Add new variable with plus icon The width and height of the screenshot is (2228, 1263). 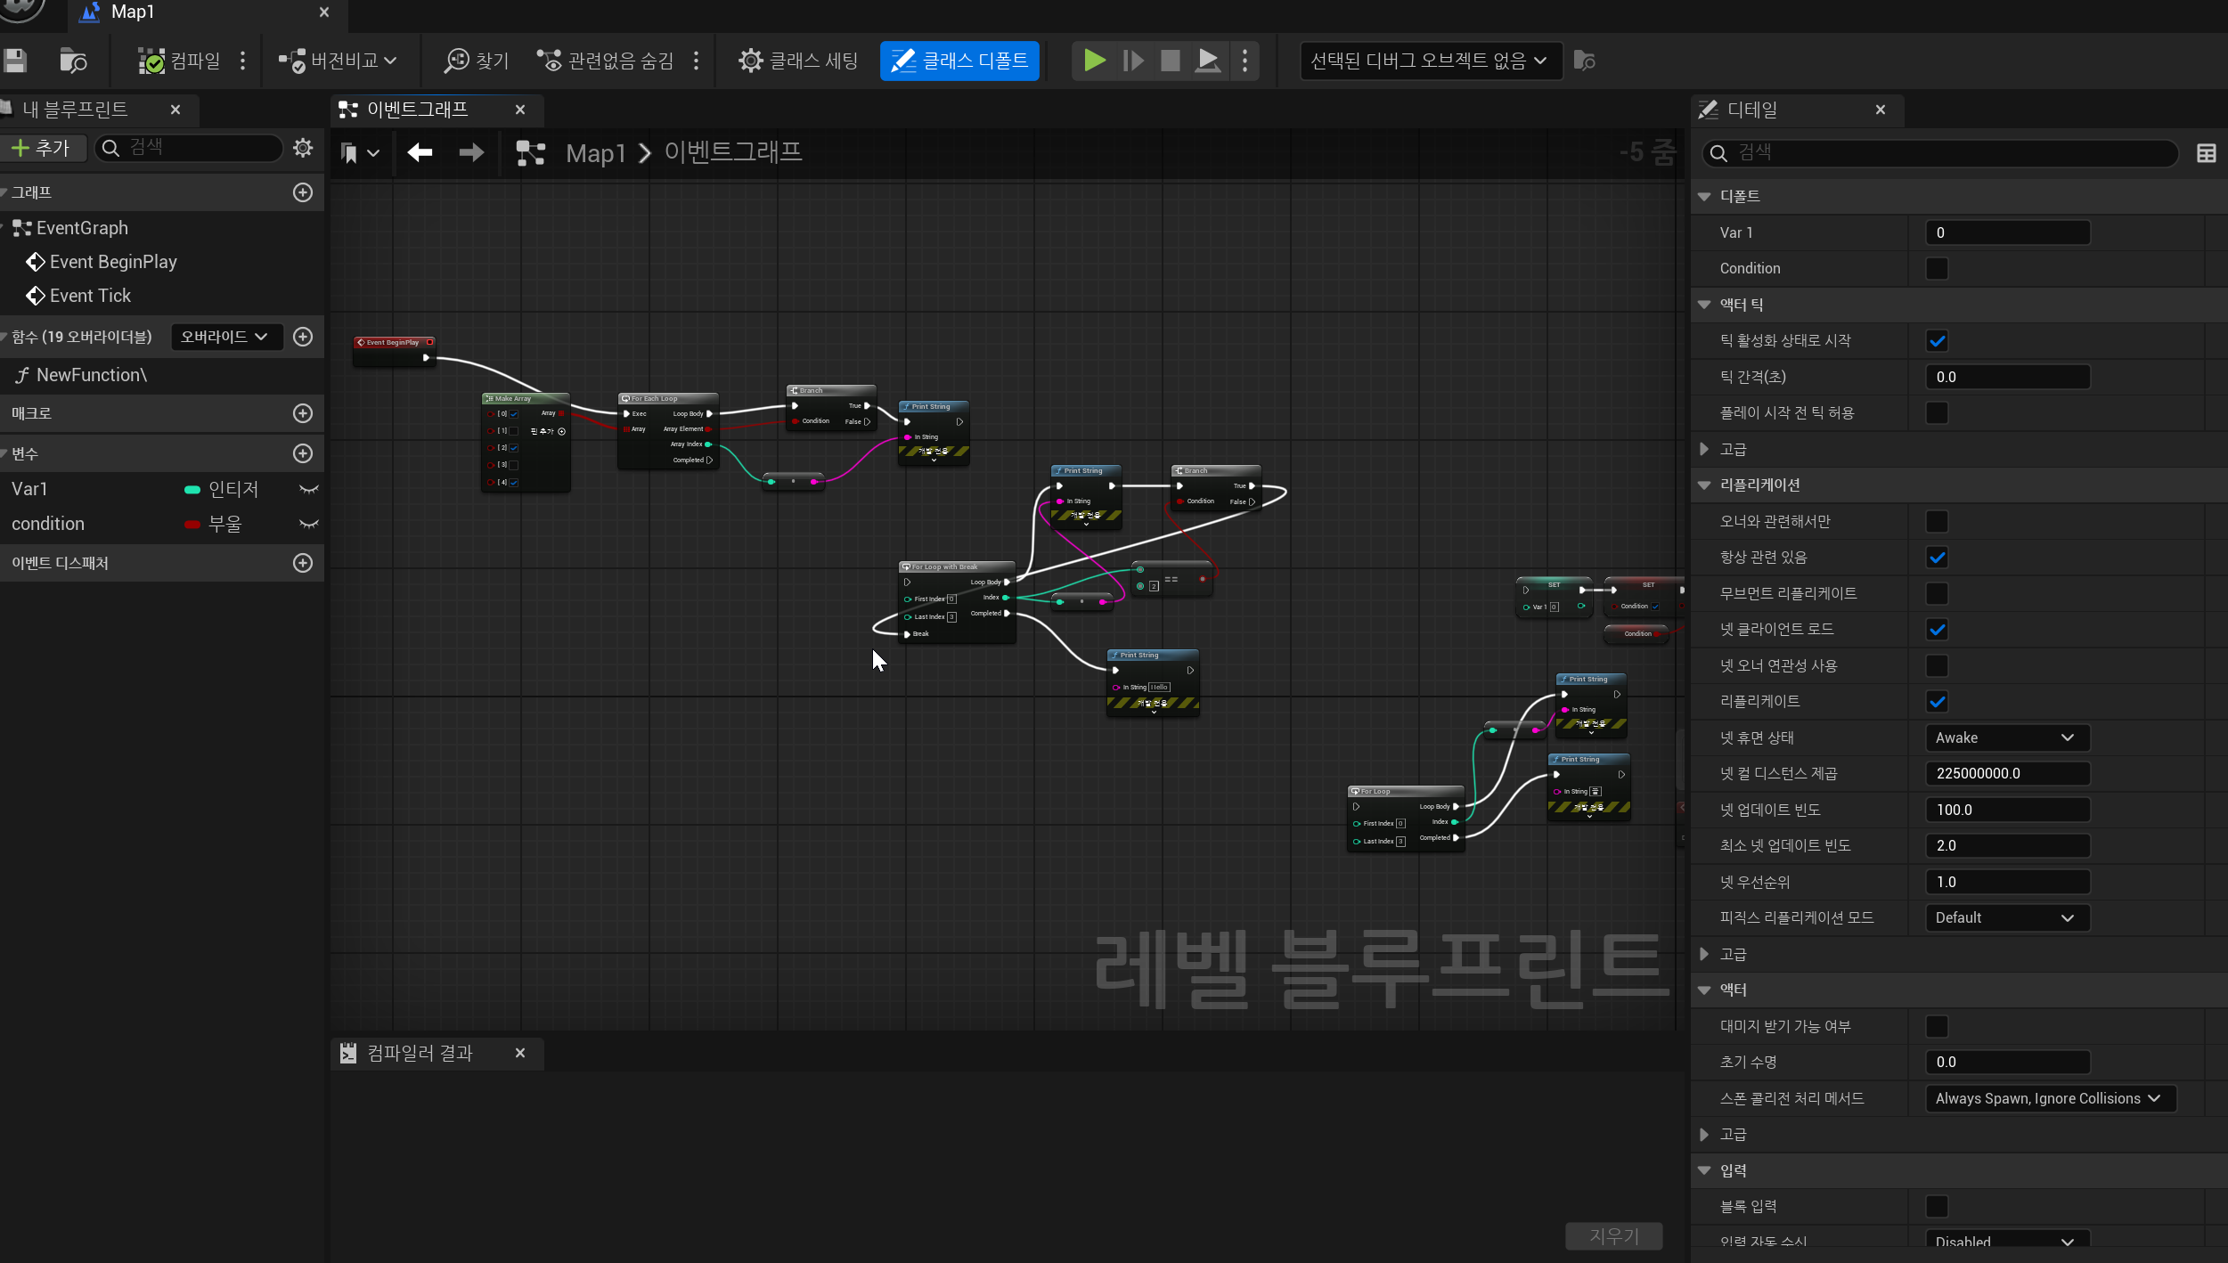coord(303,453)
